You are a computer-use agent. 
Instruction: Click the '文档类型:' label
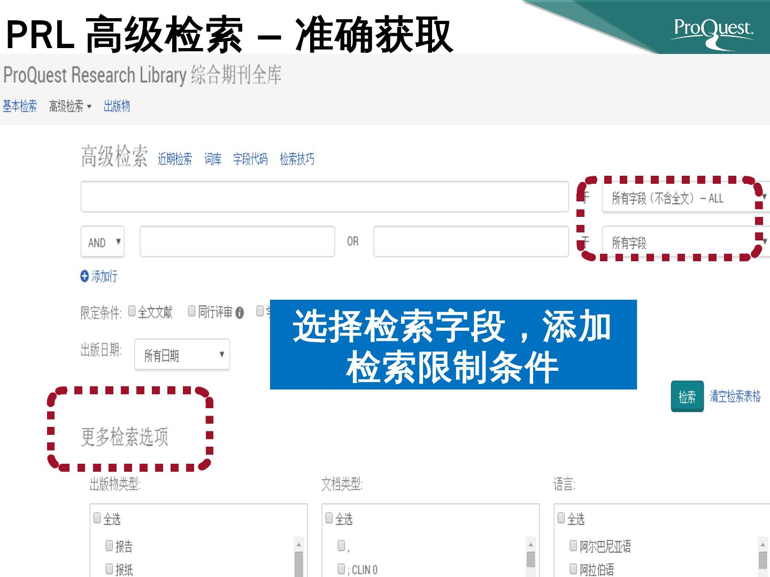coord(342,484)
